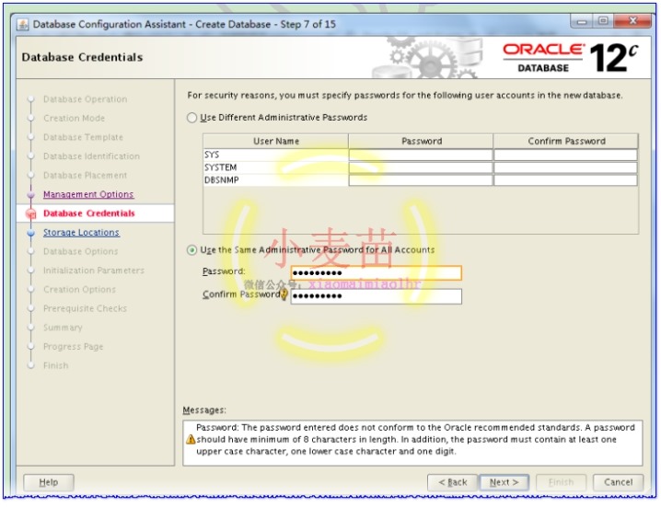661x507 pixels.
Task: Click the password warning message text
Action: point(415,440)
